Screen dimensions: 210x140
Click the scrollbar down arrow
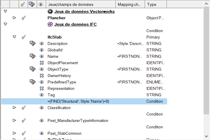coord(206,136)
